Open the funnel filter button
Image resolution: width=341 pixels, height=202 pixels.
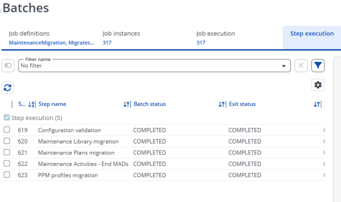click(x=318, y=65)
